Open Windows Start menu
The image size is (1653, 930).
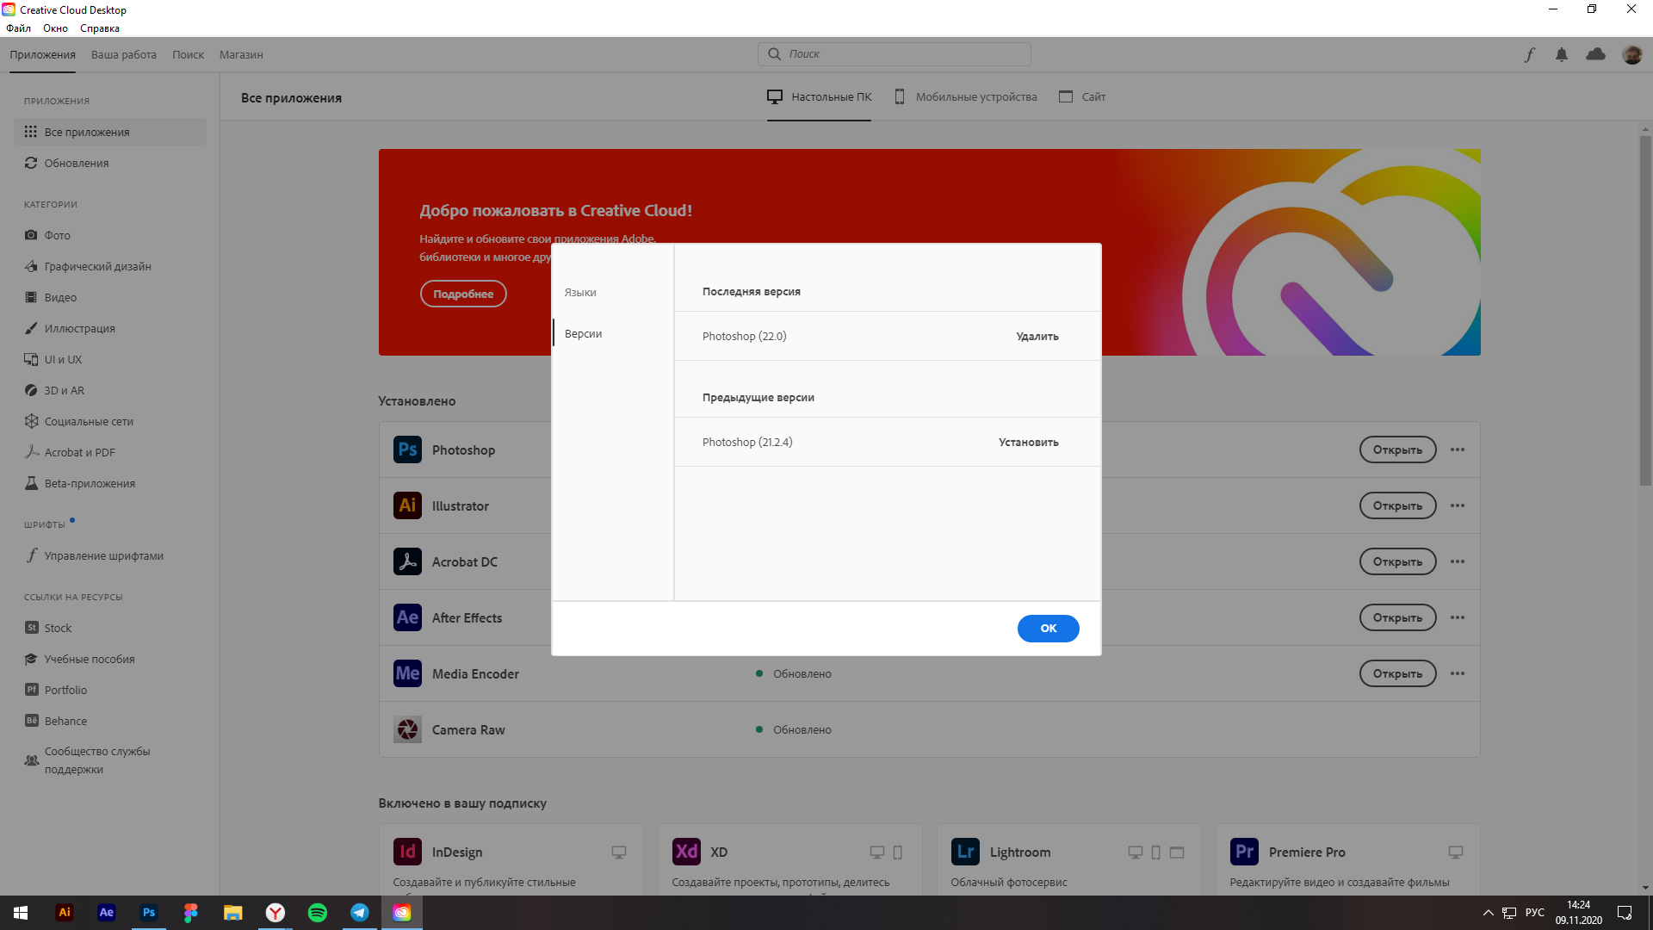point(21,913)
